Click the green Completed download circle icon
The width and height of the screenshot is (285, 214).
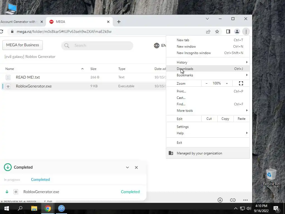click(8, 167)
